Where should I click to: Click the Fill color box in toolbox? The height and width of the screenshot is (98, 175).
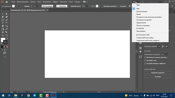tap(3, 39)
